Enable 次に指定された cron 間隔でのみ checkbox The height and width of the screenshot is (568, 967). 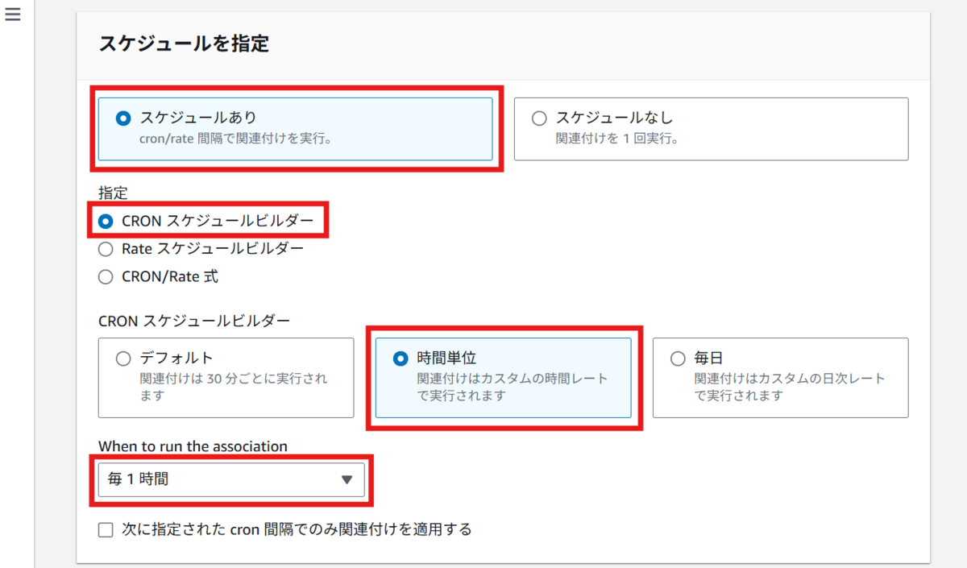pos(106,530)
